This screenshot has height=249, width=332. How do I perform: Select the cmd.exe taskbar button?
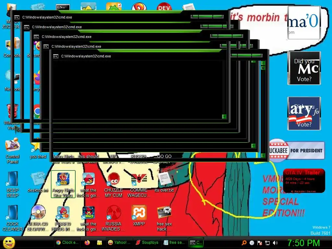tap(196, 243)
